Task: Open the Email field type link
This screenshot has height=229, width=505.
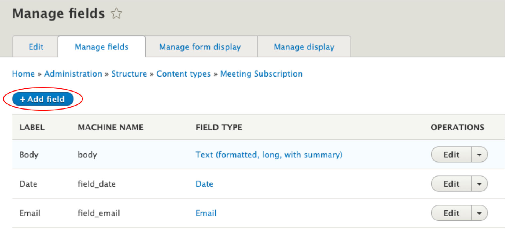Action: (206, 213)
